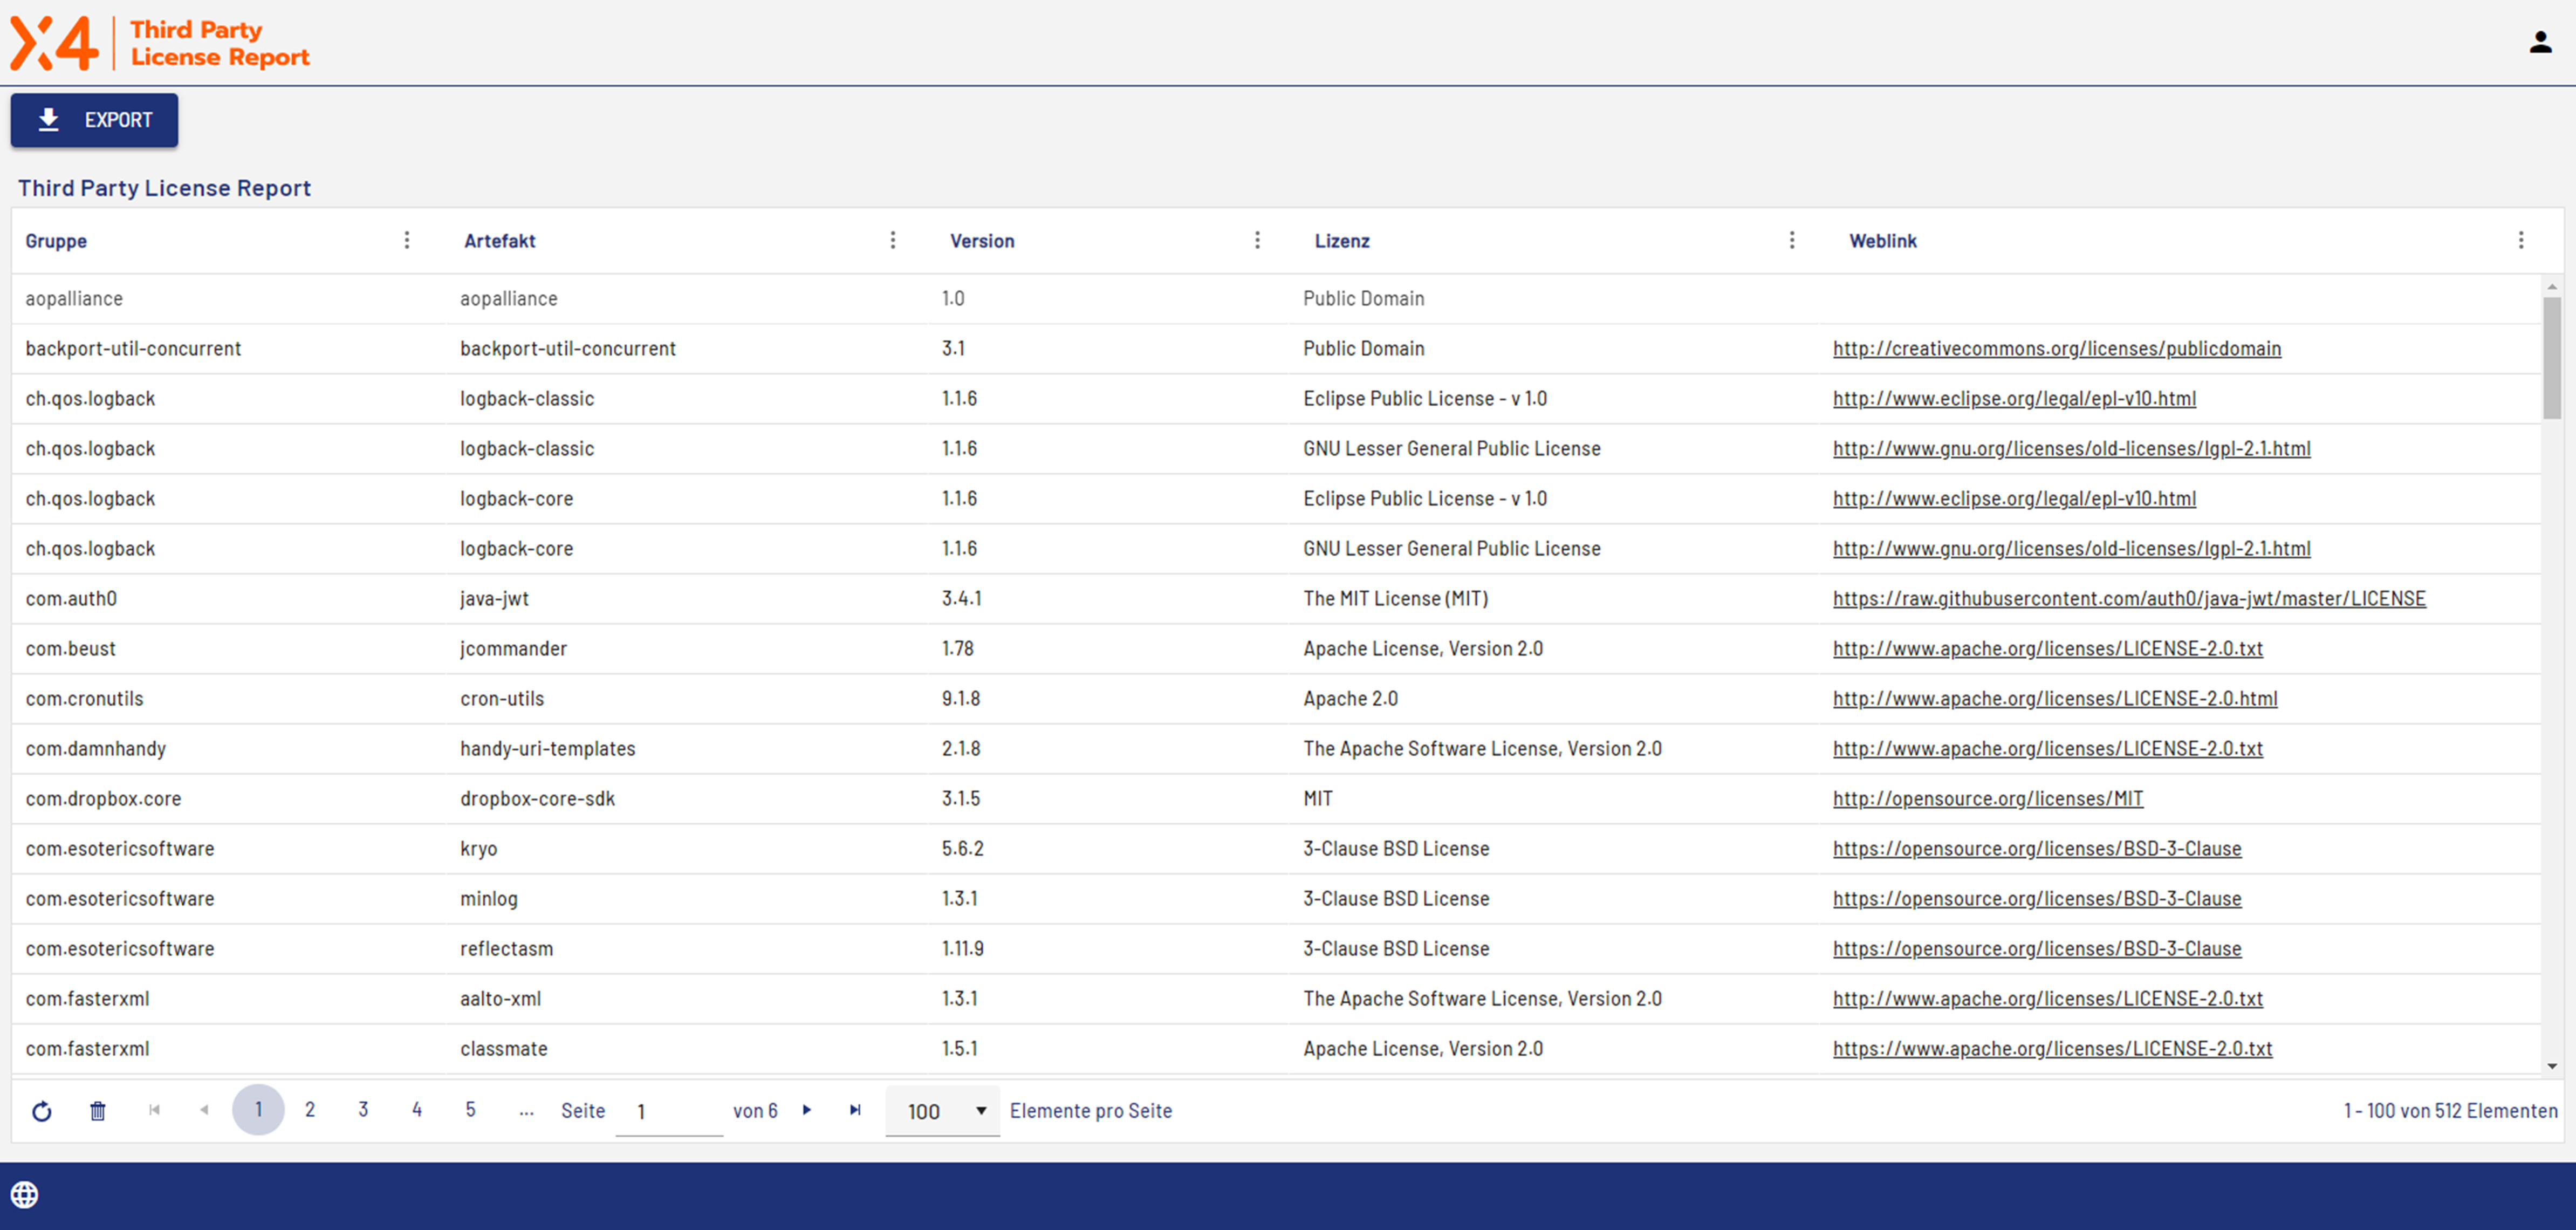Click the refresh table icon
This screenshot has height=1230, width=2576.
point(41,1111)
